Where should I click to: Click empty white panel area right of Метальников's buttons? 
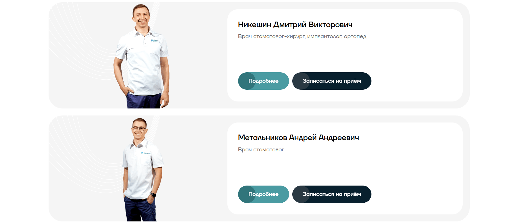[x=416, y=194]
